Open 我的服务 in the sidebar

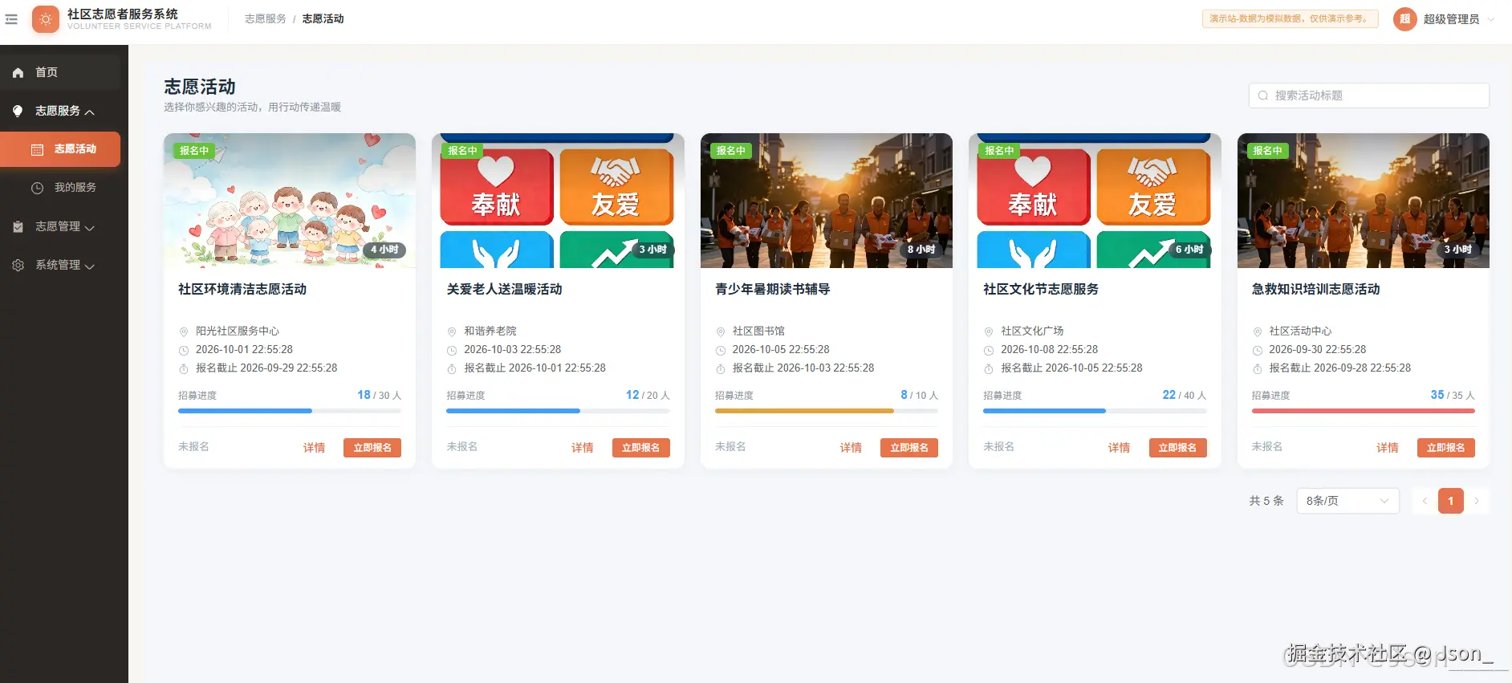60,188
